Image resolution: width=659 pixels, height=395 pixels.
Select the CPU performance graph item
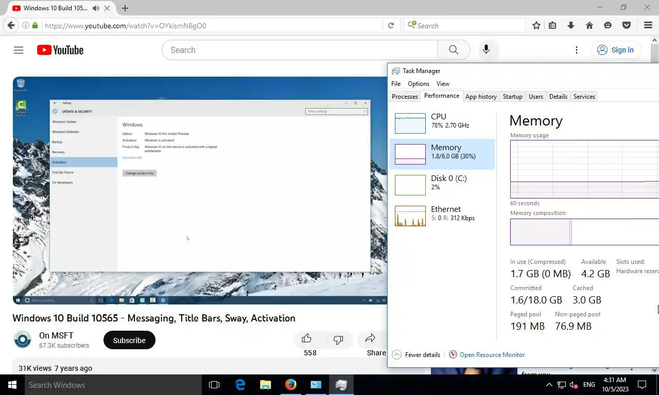click(442, 123)
